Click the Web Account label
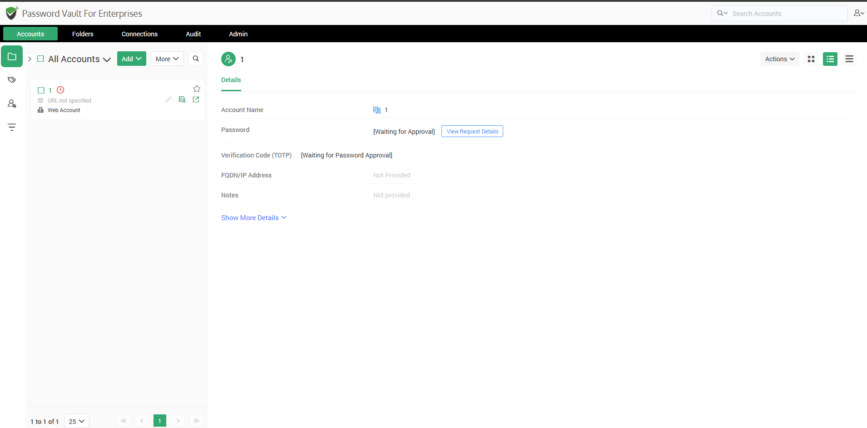Image resolution: width=867 pixels, height=428 pixels. [x=64, y=110]
